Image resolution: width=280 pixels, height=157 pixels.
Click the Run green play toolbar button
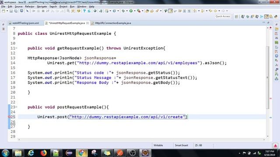(131, 11)
